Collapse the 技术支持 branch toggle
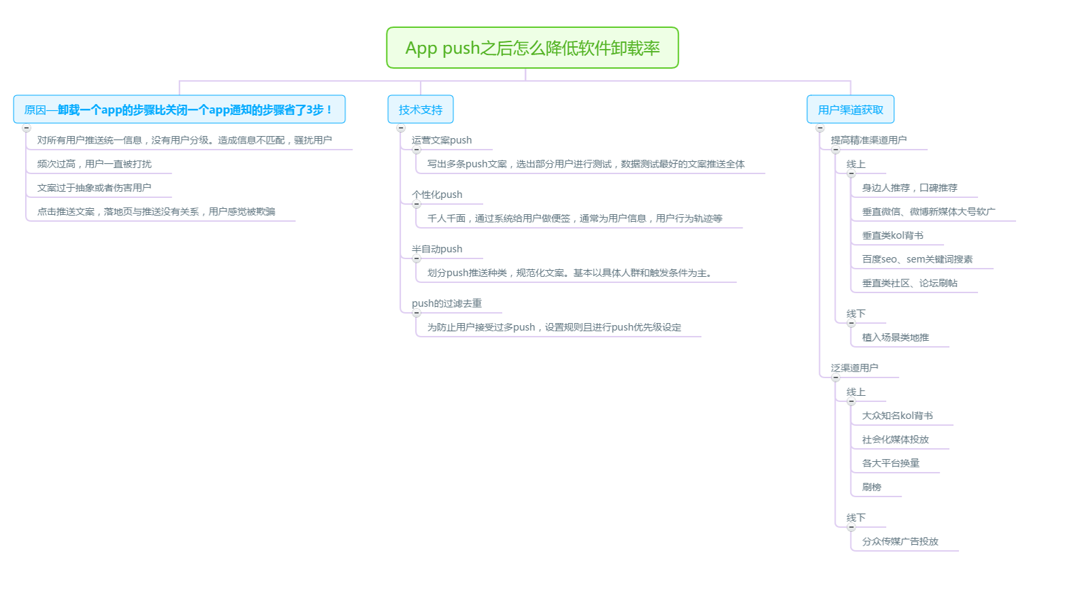This screenshot has height=589, width=1065. click(401, 128)
